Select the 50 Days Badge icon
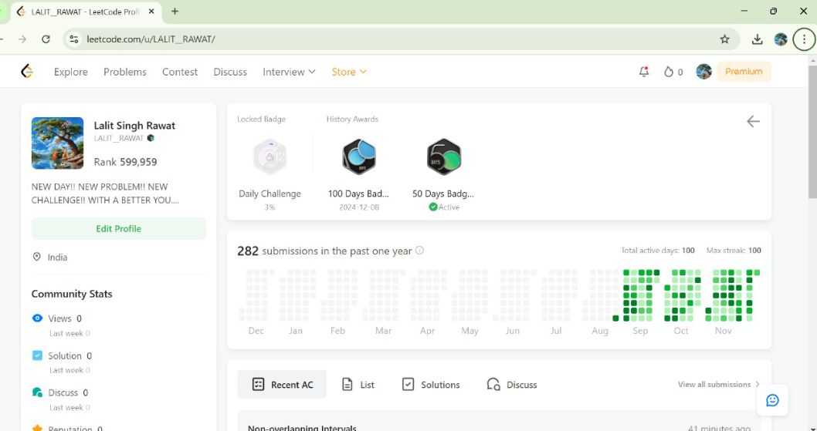 (x=444, y=157)
